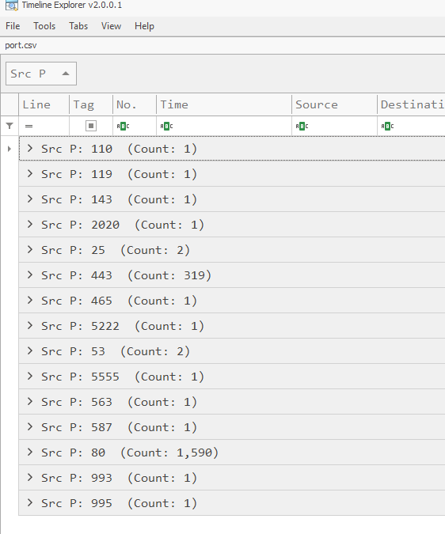Click the equals operator in Line filter
445x534 pixels.
click(29, 127)
